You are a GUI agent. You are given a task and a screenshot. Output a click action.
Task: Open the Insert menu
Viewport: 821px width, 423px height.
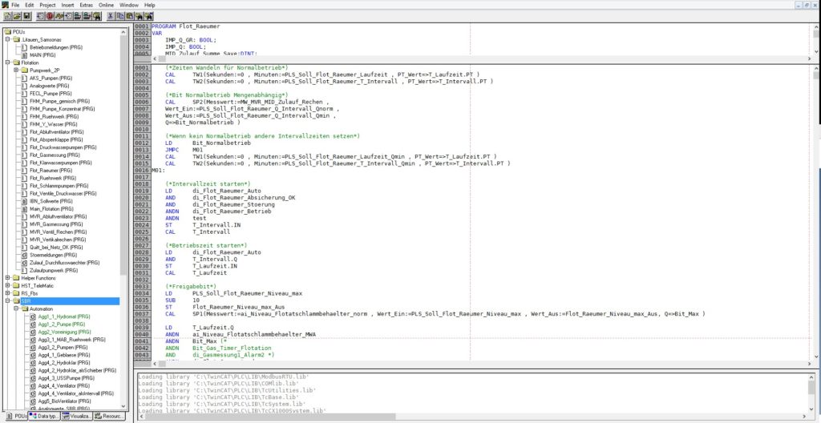67,5
